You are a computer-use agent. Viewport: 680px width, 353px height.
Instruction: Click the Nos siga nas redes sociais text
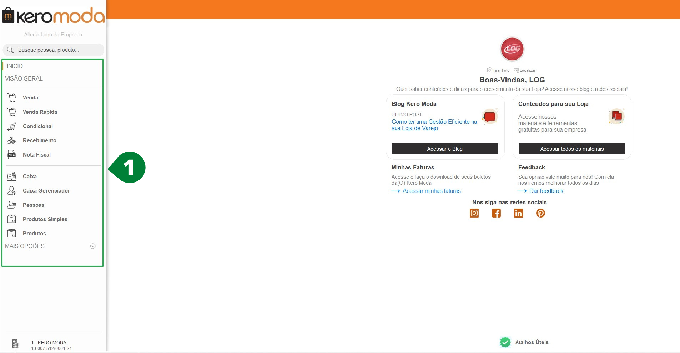509,202
